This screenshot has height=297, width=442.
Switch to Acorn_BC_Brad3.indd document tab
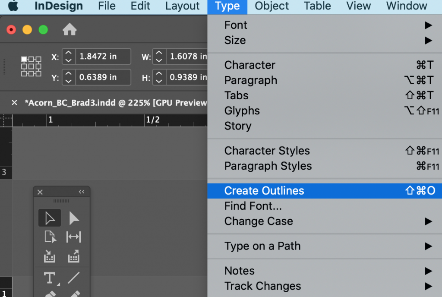click(x=116, y=103)
